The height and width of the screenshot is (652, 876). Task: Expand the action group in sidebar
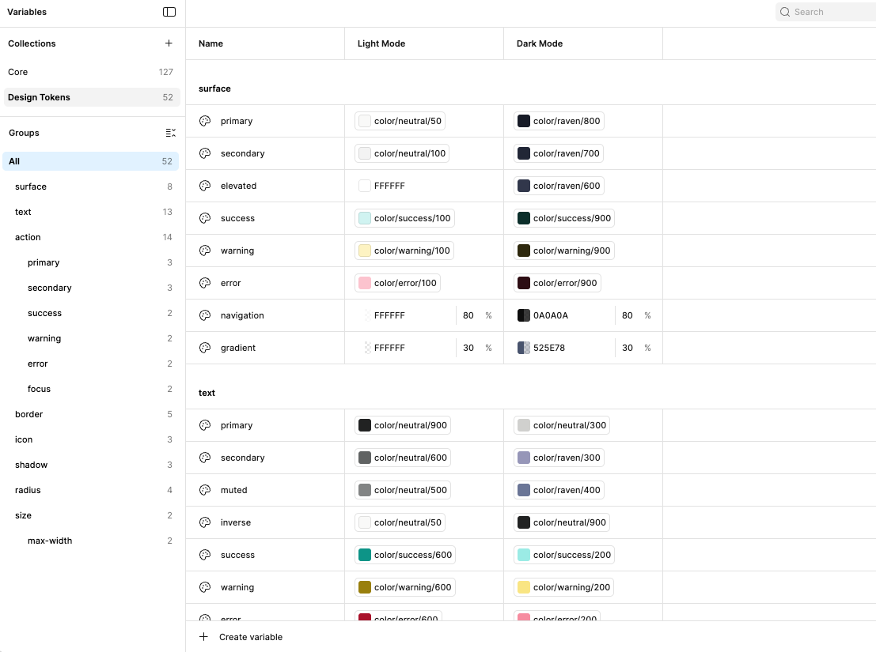pos(28,237)
